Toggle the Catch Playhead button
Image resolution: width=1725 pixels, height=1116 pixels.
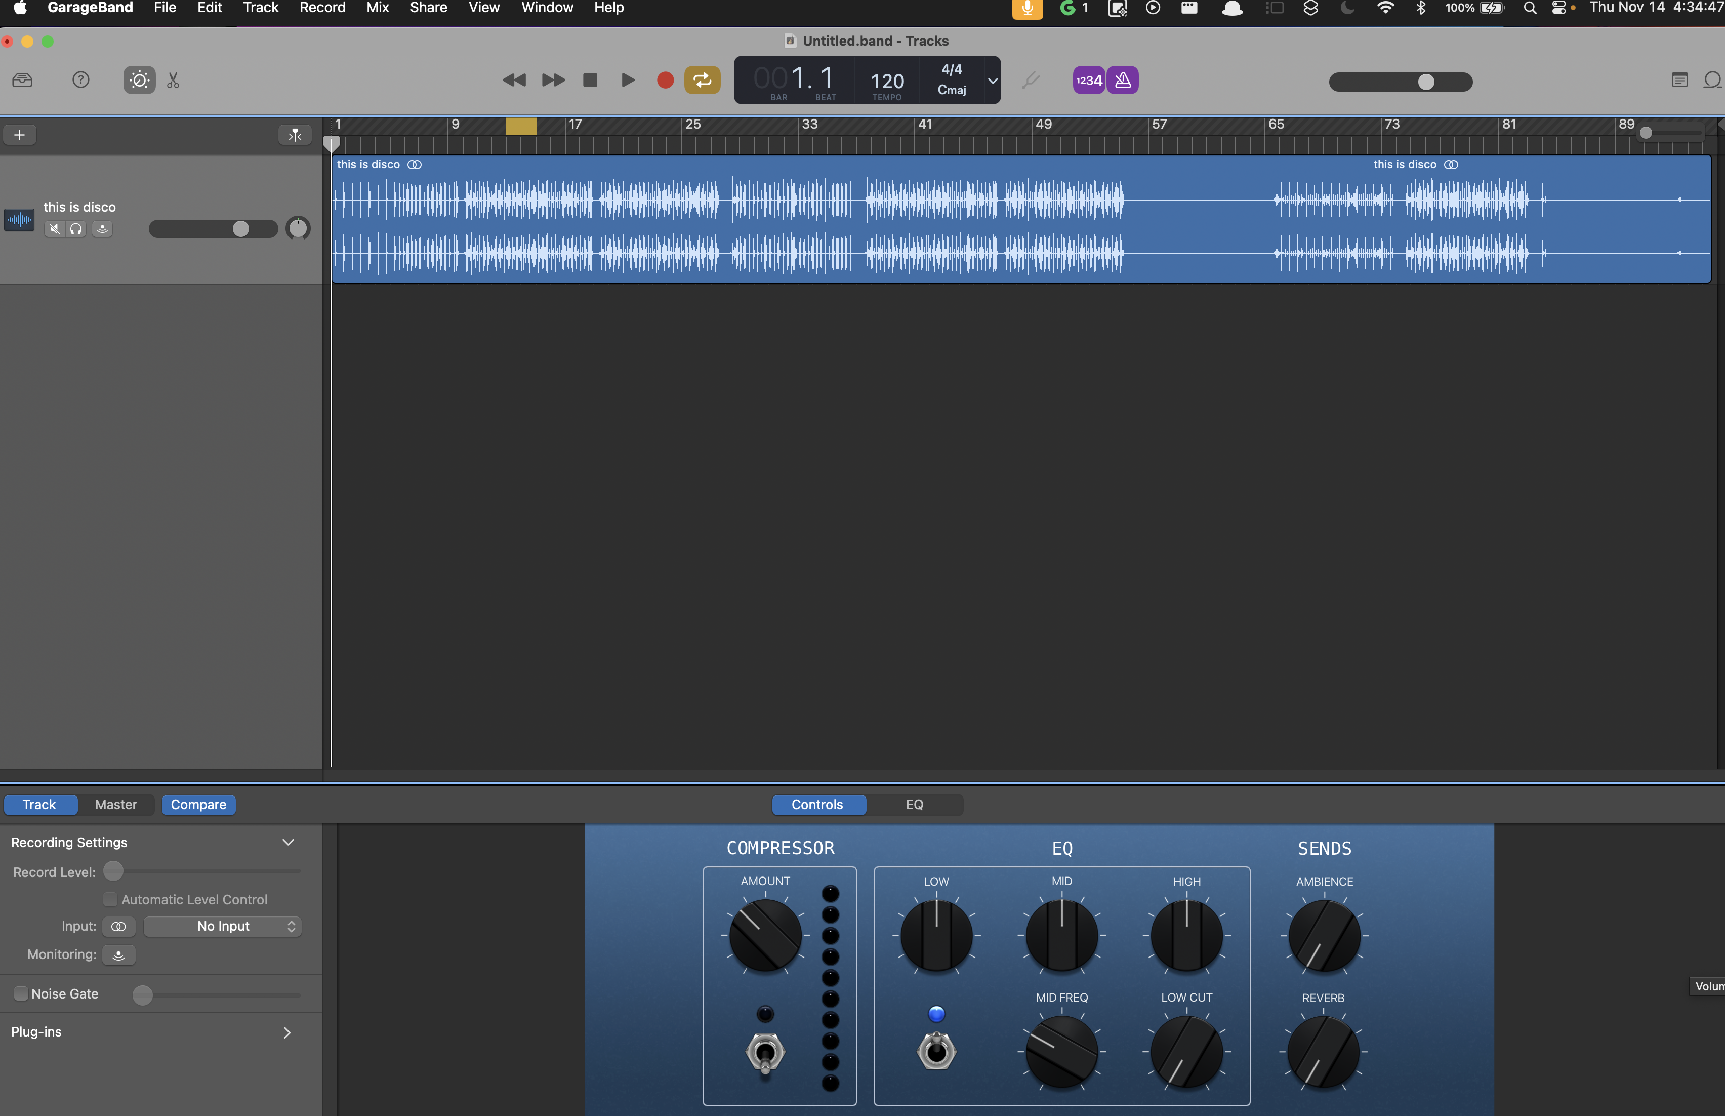pyautogui.click(x=295, y=135)
